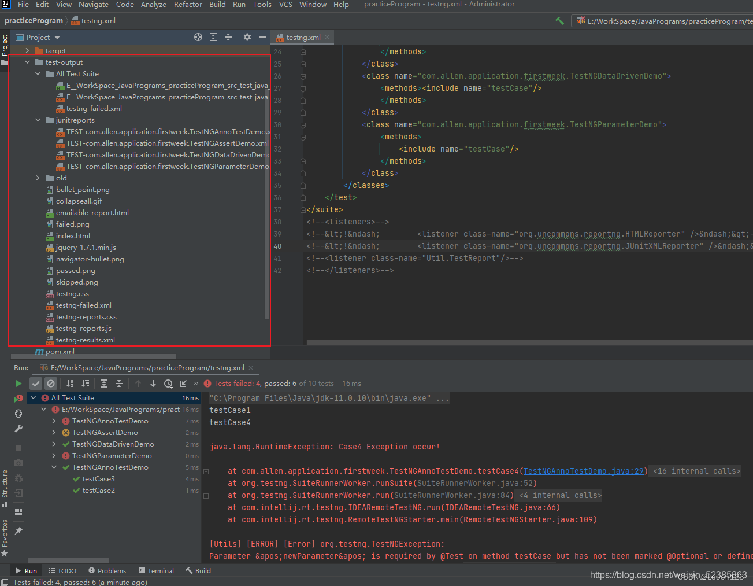Close the Run tab for testng.xml
Viewport: 753px width, 586px height.
[251, 368]
